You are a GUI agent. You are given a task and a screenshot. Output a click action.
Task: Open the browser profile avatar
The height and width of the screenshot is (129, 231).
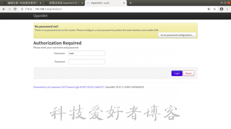click(x=221, y=9)
